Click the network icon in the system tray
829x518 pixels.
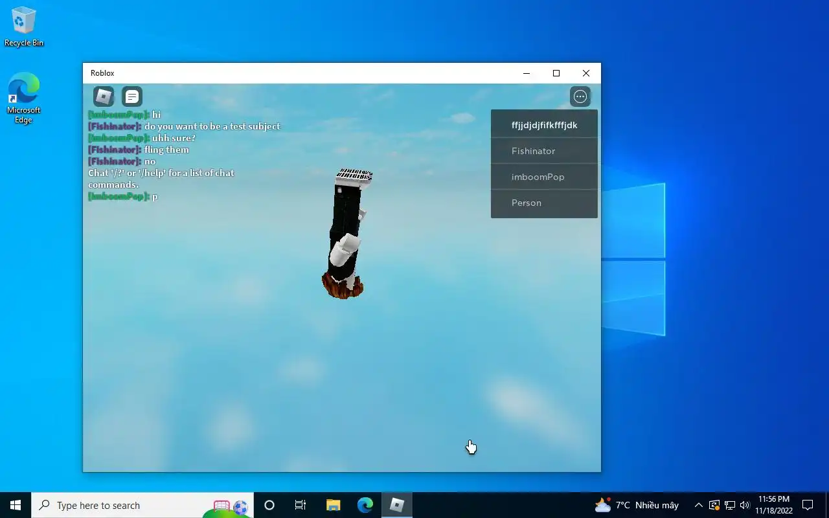click(730, 505)
